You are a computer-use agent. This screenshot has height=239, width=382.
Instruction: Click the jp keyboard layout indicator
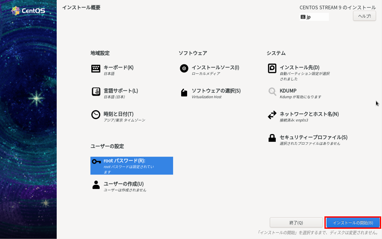[x=314, y=17]
